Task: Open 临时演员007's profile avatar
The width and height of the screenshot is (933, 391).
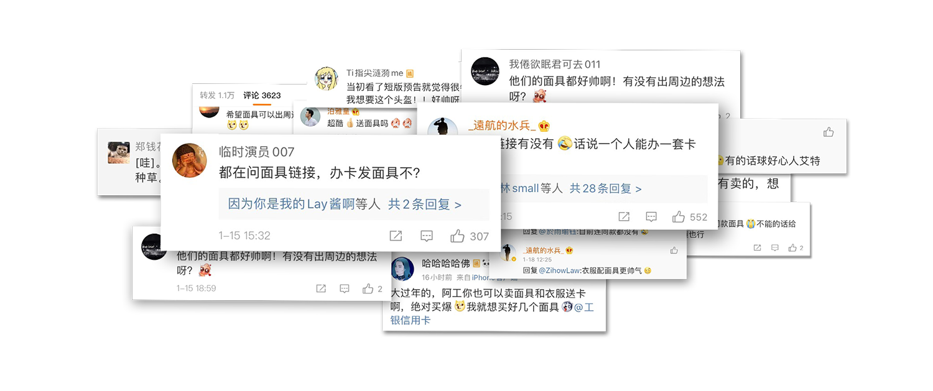Action: [189, 160]
